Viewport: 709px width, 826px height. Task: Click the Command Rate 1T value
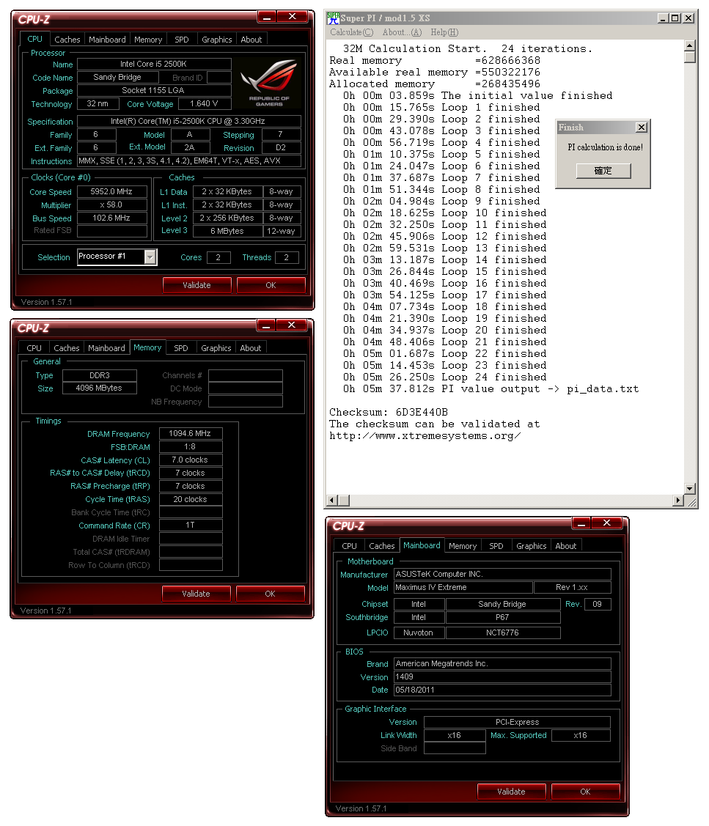tap(191, 526)
